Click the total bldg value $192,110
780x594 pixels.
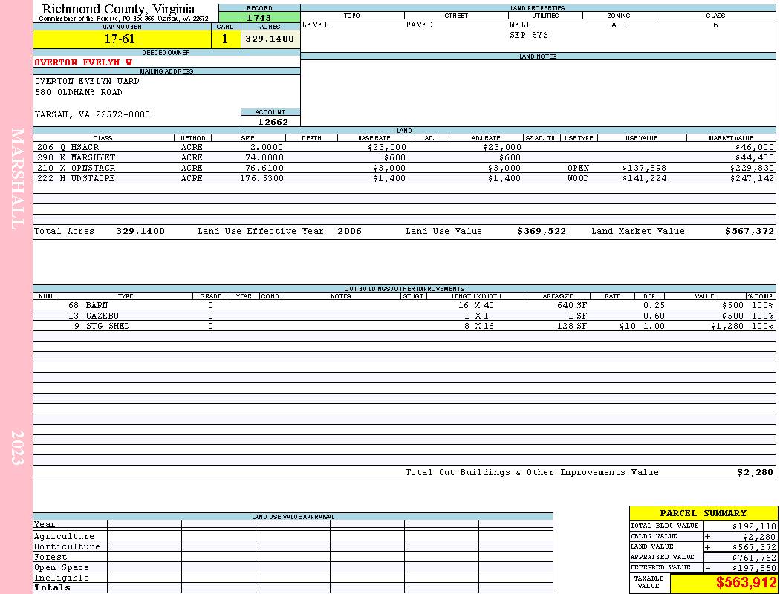point(754,526)
